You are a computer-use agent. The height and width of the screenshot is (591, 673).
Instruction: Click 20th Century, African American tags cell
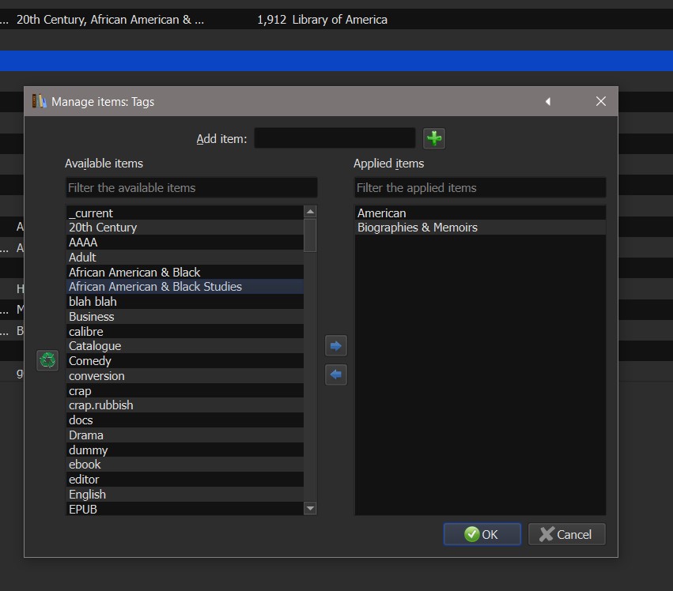[x=110, y=19]
